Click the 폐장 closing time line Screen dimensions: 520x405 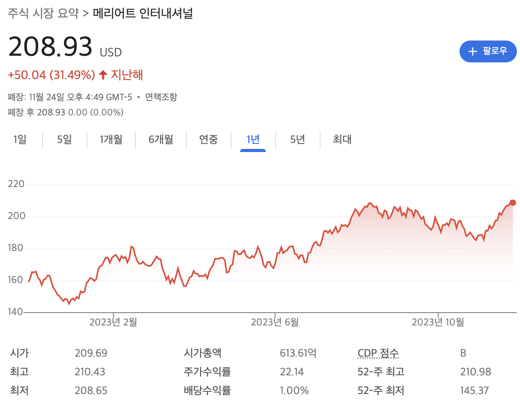click(70, 97)
